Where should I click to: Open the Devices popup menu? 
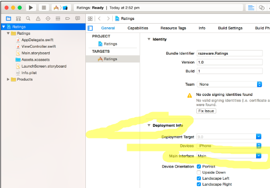[229, 146]
